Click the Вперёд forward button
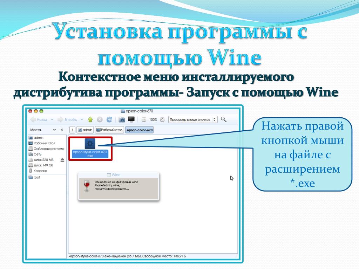Screen dimensions: 359x269 point(67,119)
